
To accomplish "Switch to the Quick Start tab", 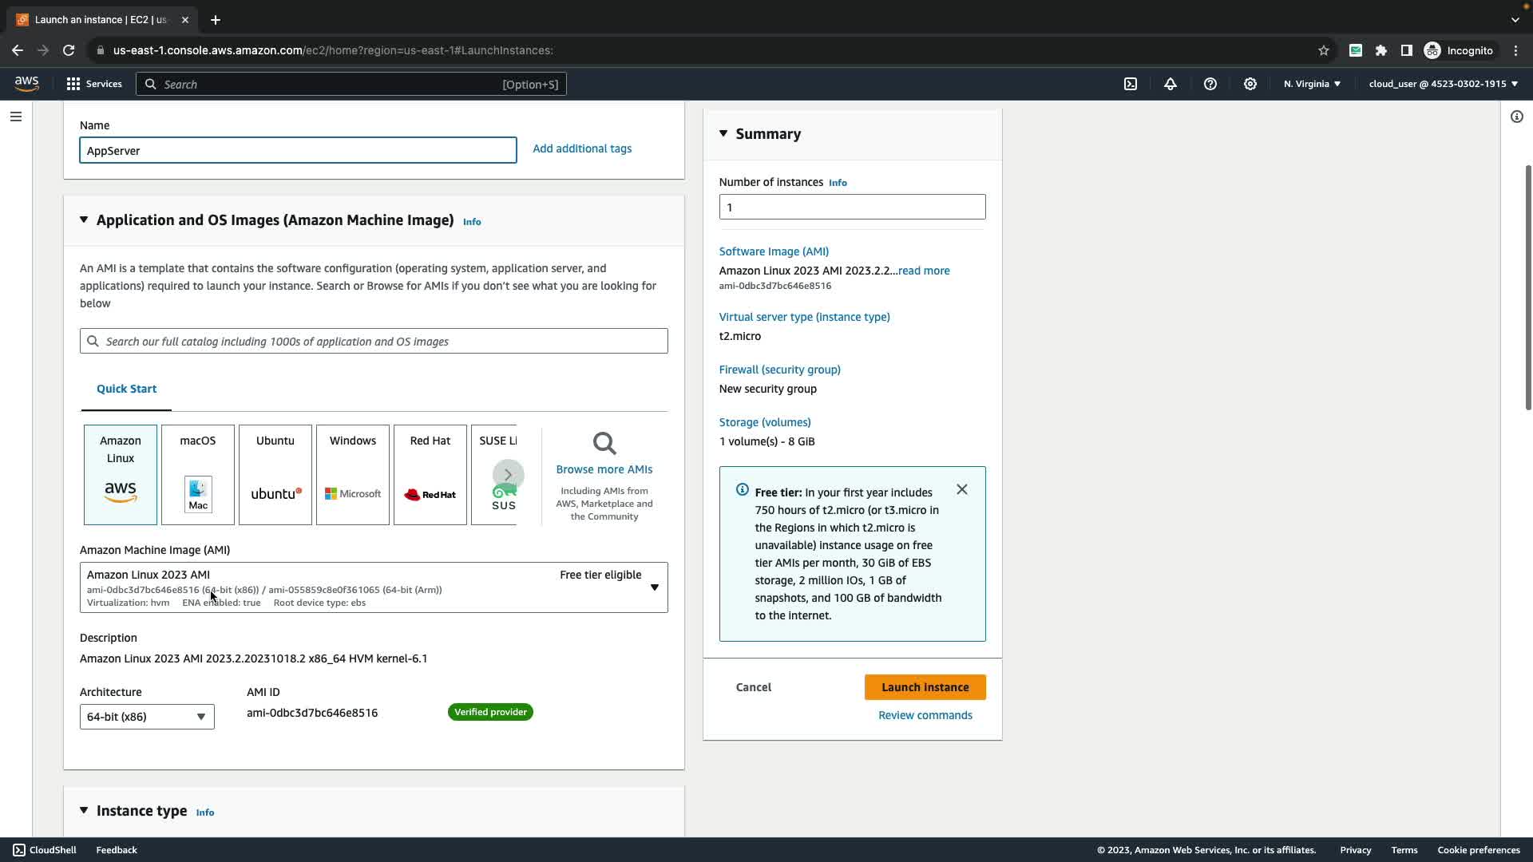I will (x=126, y=389).
